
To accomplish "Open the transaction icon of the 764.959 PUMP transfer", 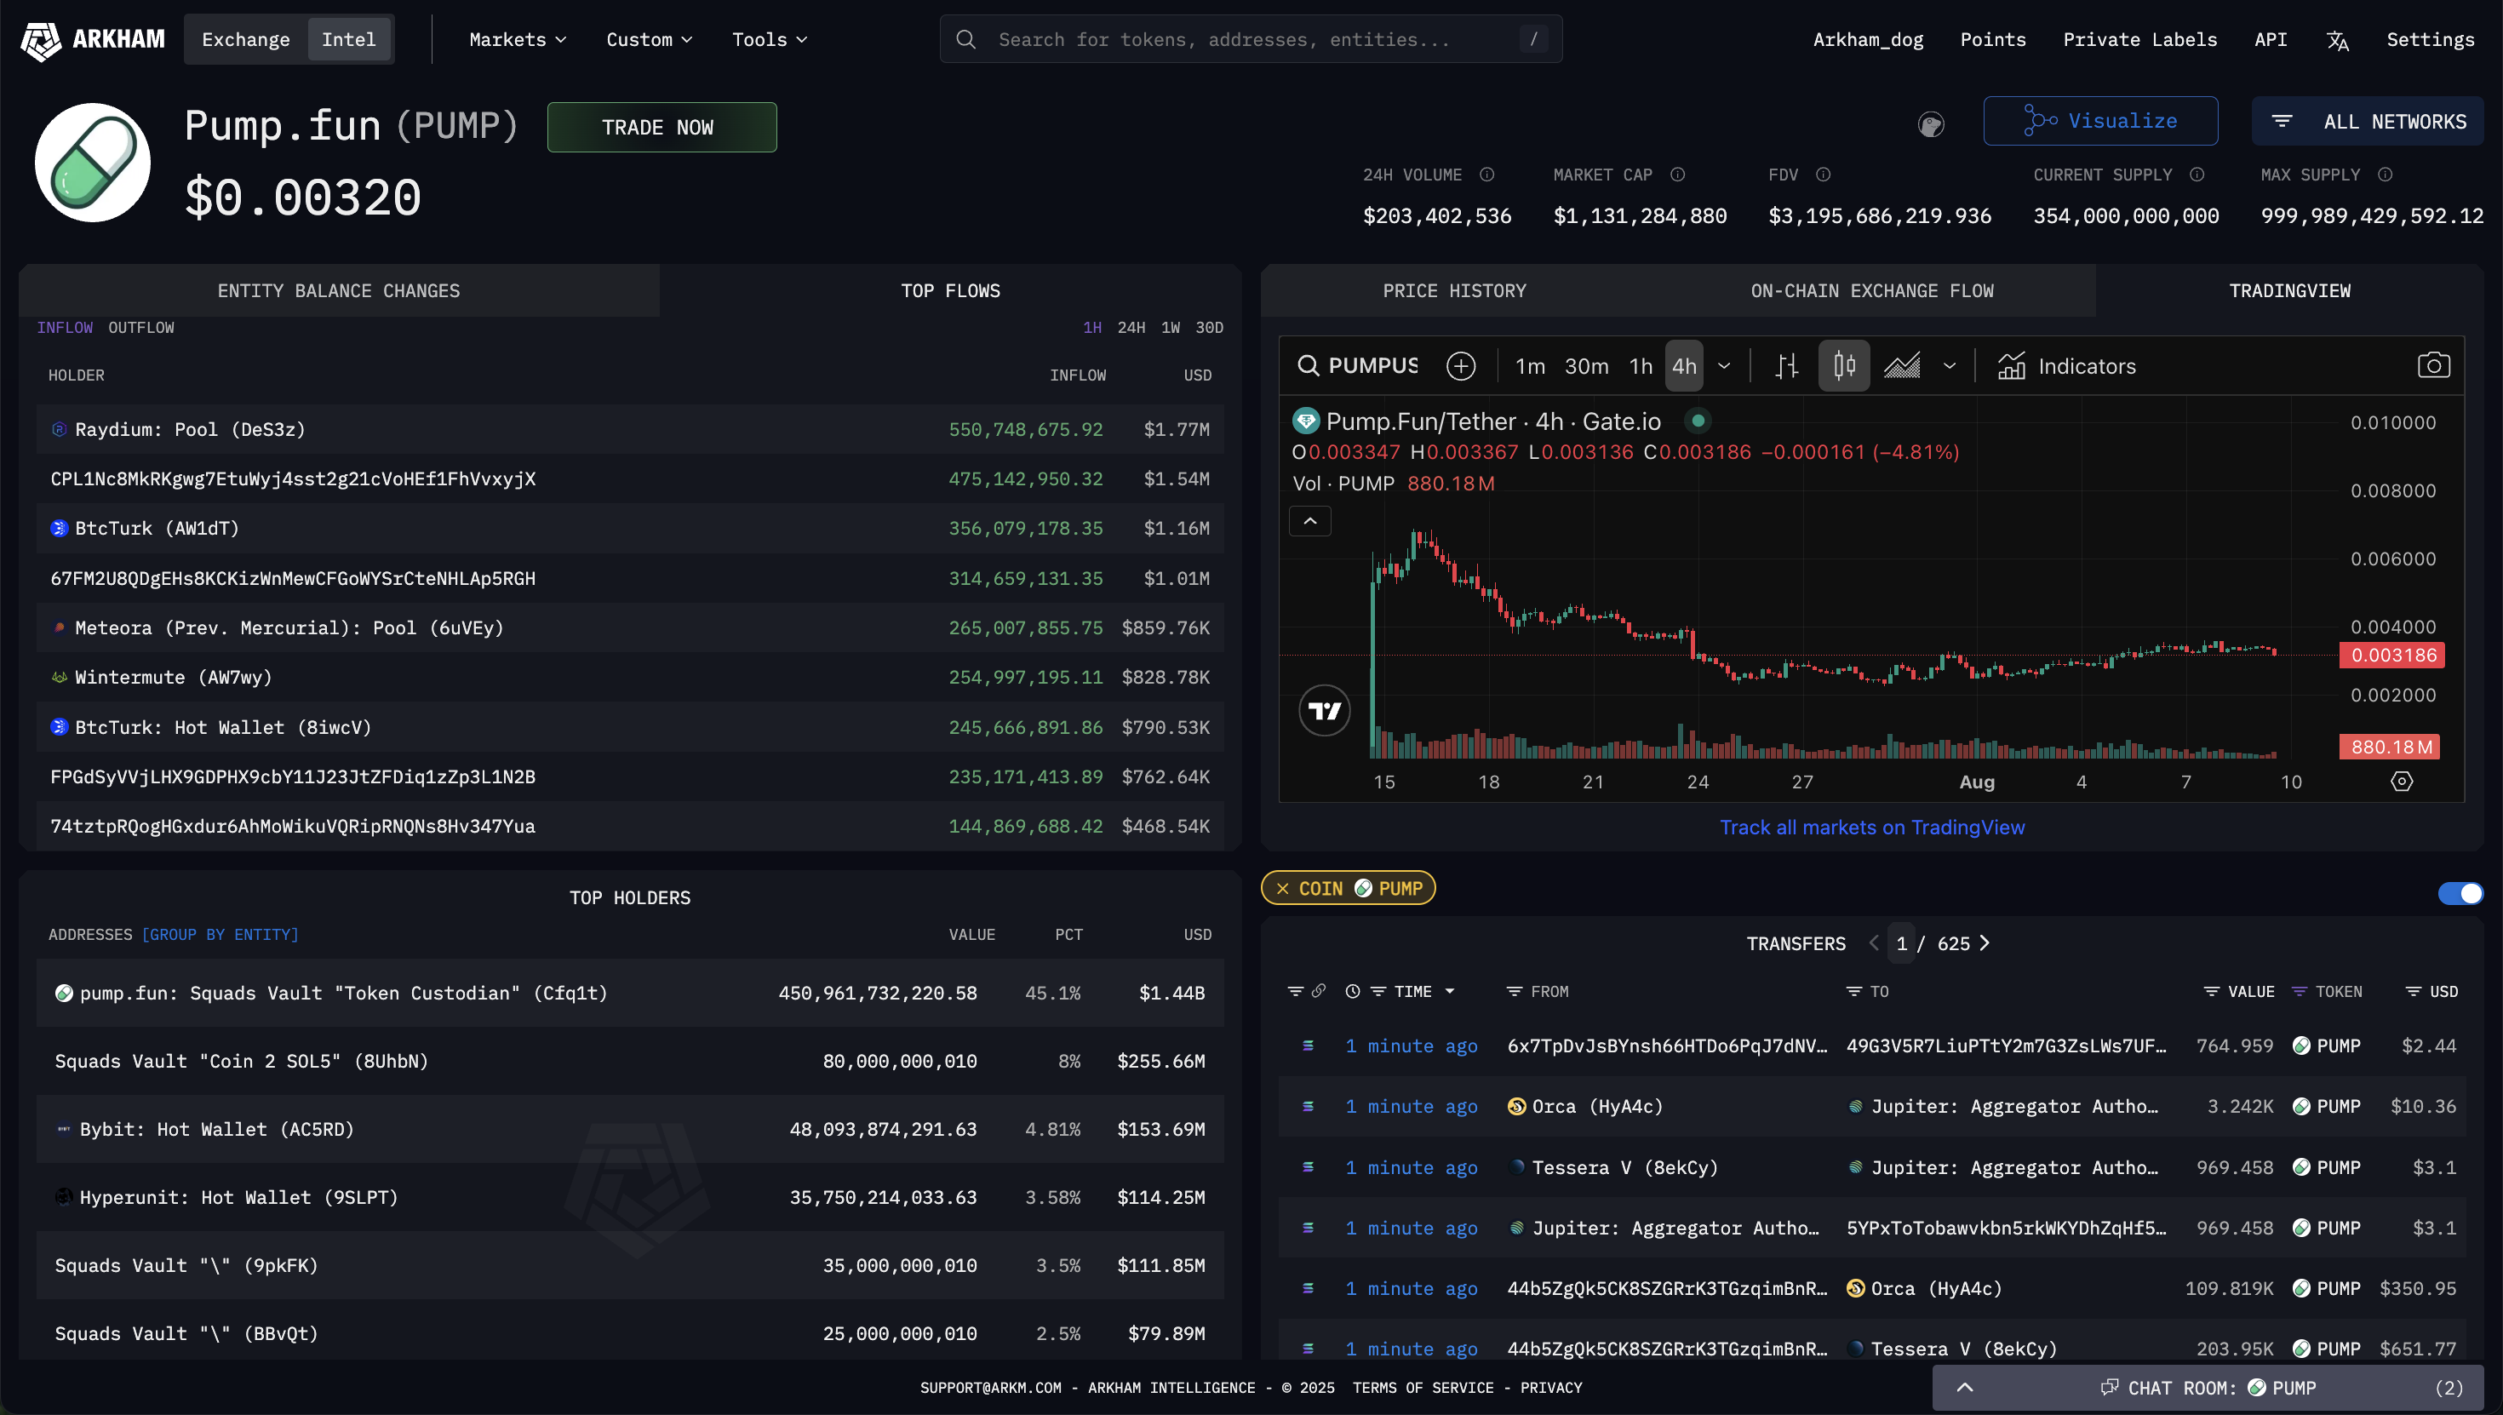I will pyautogui.click(x=1308, y=1045).
